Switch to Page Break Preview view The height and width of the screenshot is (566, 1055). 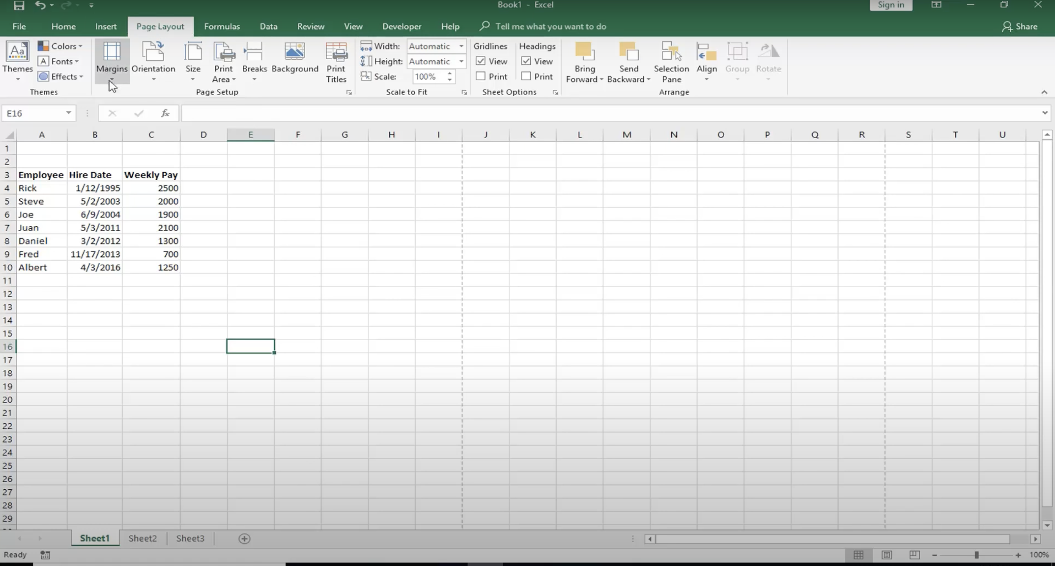coord(914,555)
